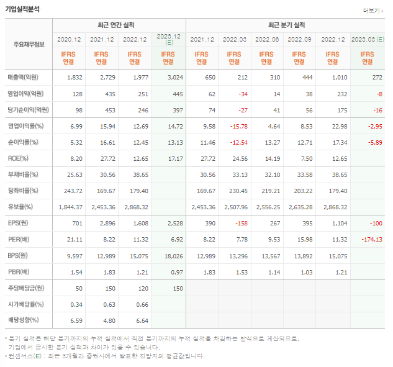Select the 유보율(%) row label
Viewport: 393px width, 367px height.
pyautogui.click(x=20, y=207)
